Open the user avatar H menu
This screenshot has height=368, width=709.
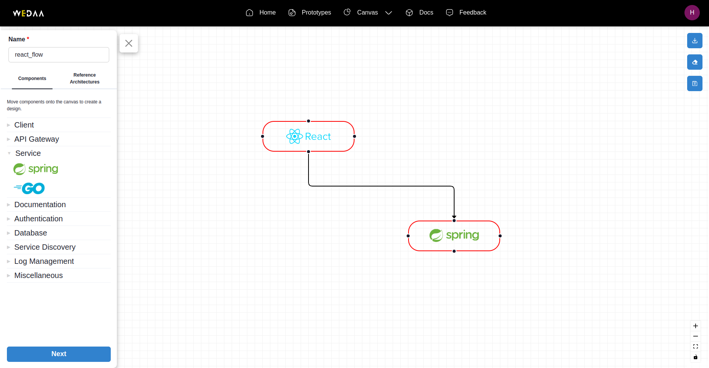click(692, 13)
